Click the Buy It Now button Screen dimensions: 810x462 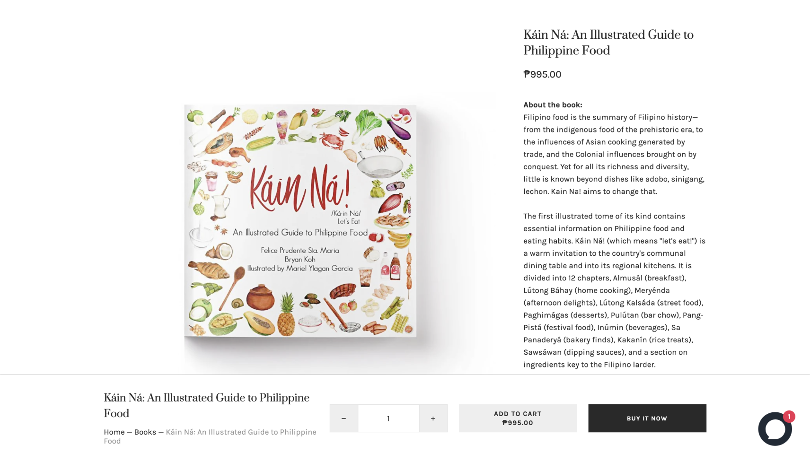[x=647, y=418]
